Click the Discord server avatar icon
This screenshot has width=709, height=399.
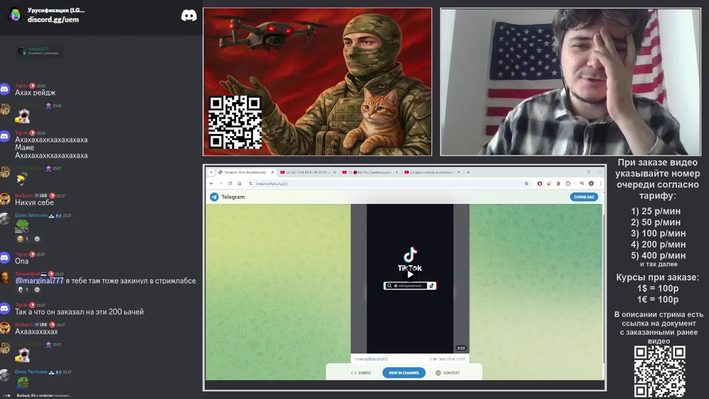pos(15,15)
